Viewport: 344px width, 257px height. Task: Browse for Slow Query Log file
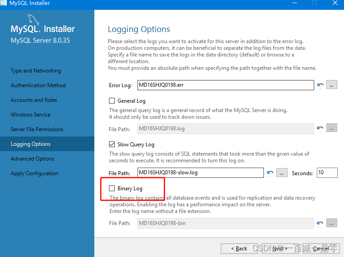(x=282, y=173)
